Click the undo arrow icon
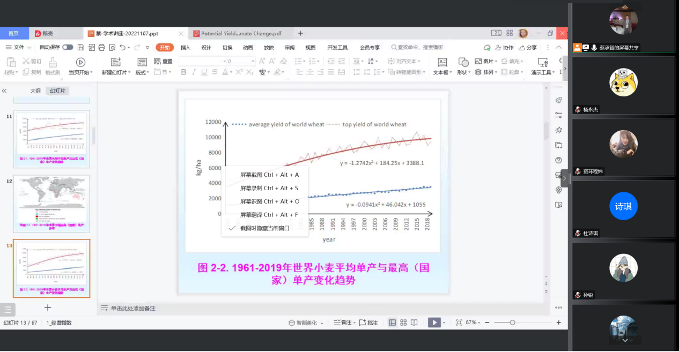This screenshot has width=679, height=352. (x=123, y=48)
